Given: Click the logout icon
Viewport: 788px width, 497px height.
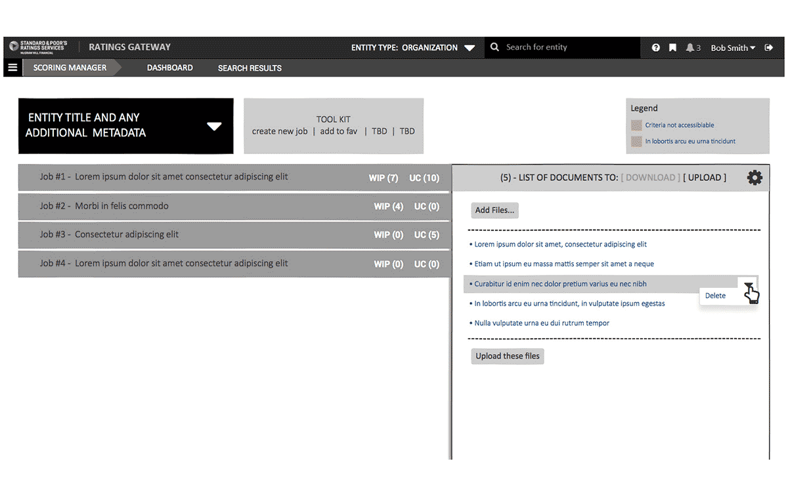Looking at the screenshot, I should pos(769,48).
